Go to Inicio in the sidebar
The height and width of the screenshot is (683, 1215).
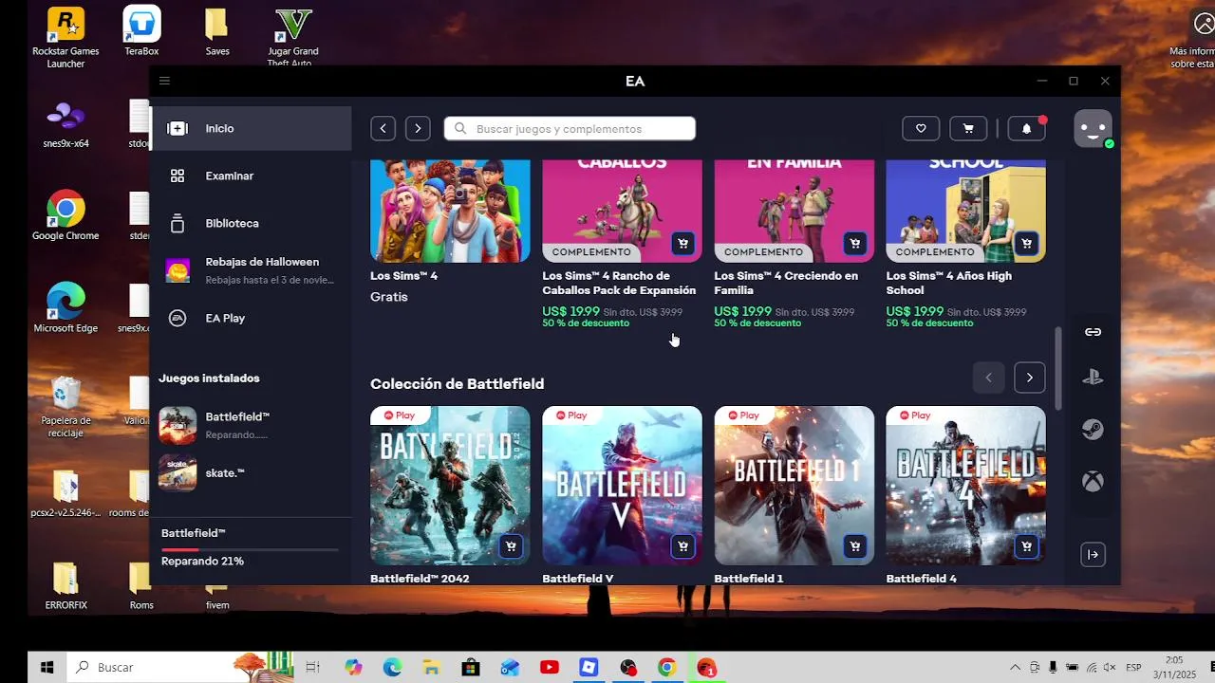[x=251, y=128]
